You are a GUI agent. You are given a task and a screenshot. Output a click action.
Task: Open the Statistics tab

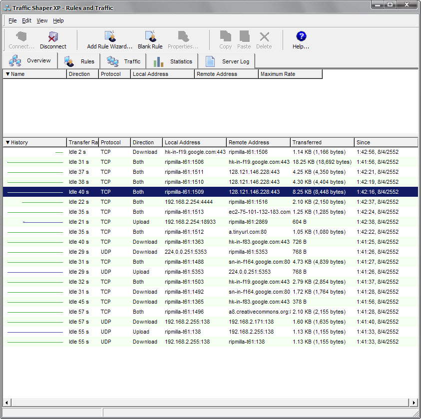[x=173, y=61]
